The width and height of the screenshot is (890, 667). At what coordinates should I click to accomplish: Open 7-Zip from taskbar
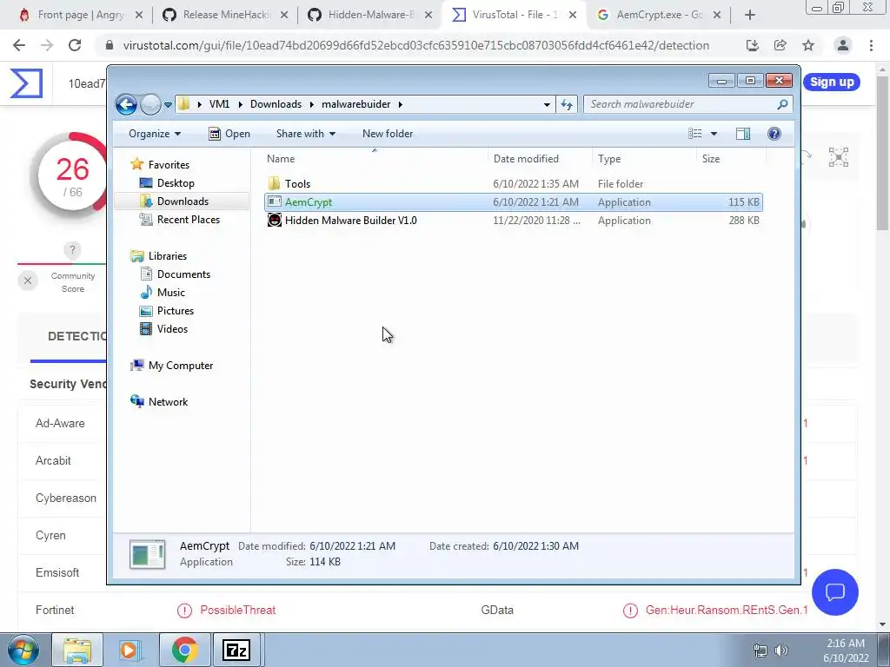point(236,650)
